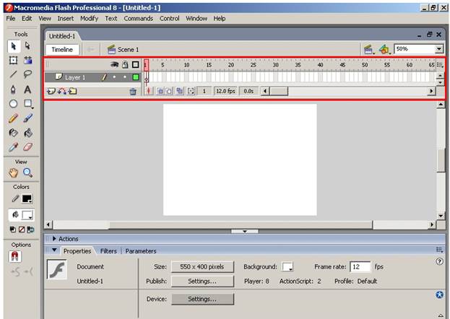
Task: Open the properties panel help icon
Action: [x=439, y=261]
